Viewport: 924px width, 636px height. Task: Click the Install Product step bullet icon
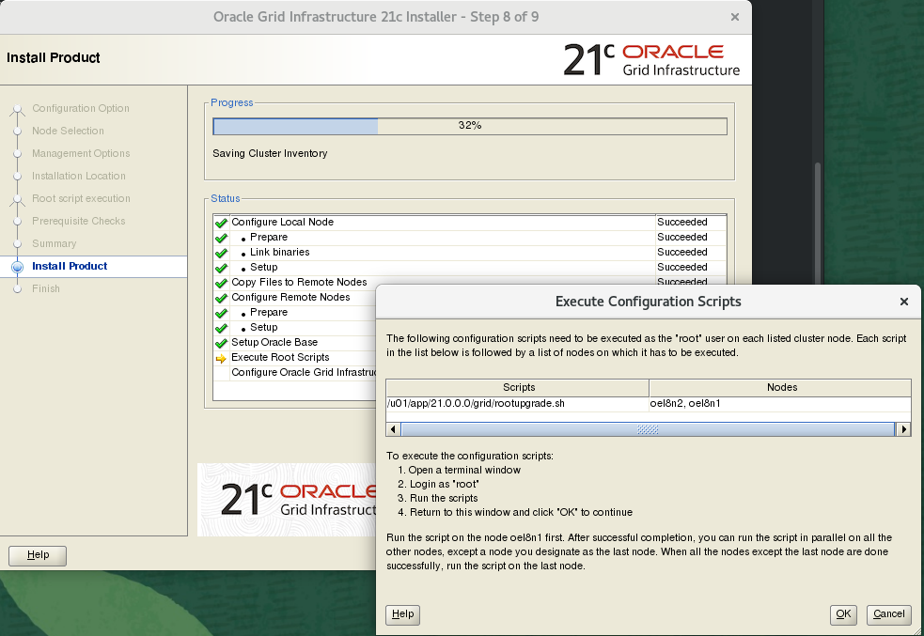17,267
